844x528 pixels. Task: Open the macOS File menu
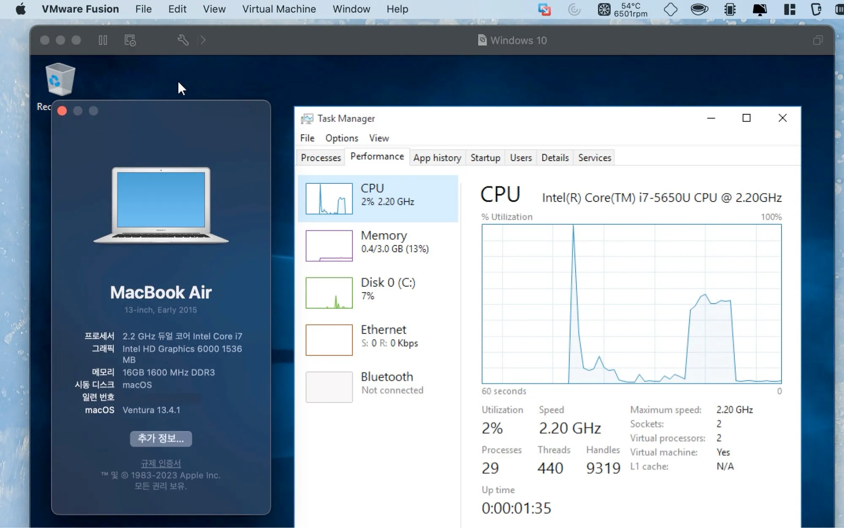coord(143,9)
